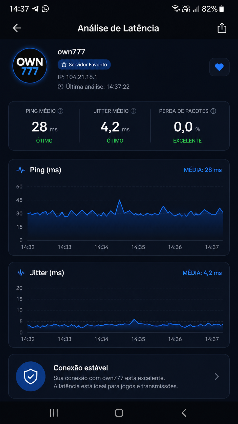Select the ping spike peak on chart

point(119,200)
